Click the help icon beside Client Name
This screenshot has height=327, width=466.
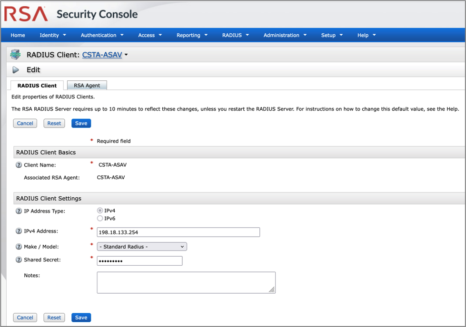[19, 165]
